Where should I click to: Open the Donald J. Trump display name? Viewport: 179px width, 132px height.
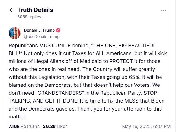[x=39, y=30]
